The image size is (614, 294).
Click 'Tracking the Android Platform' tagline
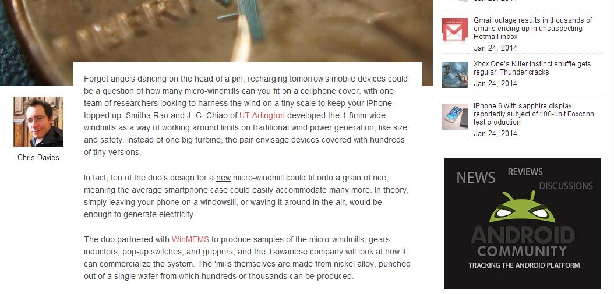point(524,265)
